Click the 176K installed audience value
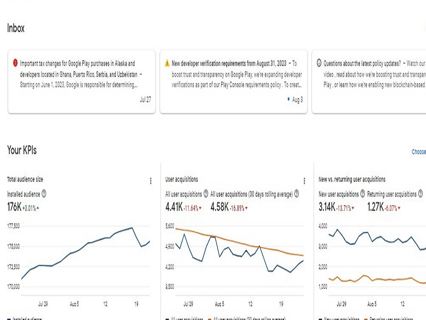Screen dimensions: 426x320 click(14, 207)
